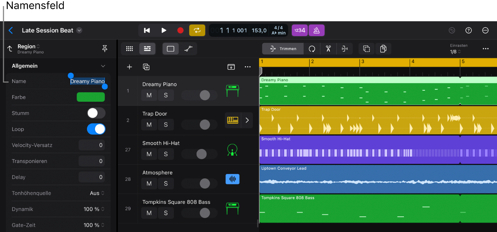Collapse the Allgemein section

tap(103, 66)
